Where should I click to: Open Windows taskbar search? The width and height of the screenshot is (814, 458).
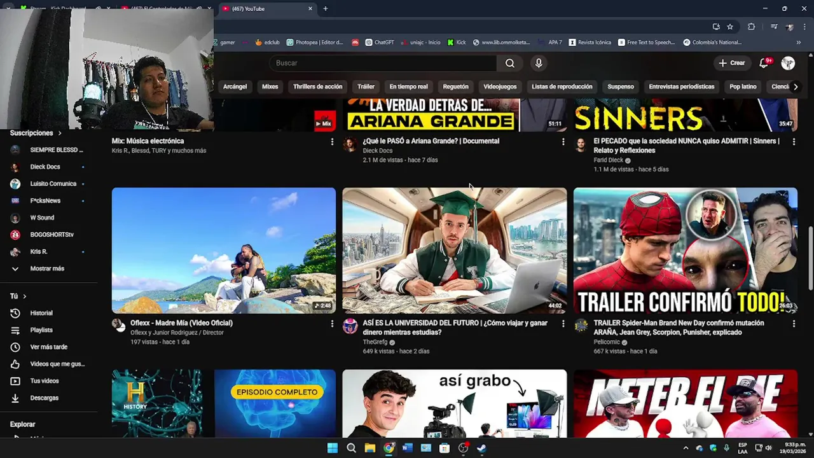[x=351, y=448]
